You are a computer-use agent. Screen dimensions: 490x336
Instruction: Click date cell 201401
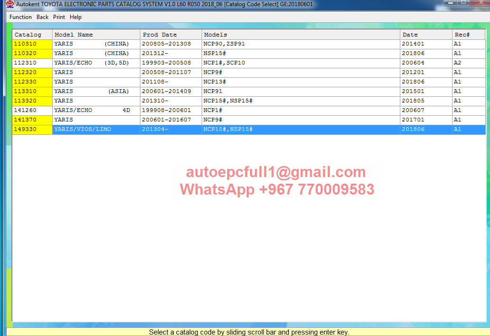point(426,44)
